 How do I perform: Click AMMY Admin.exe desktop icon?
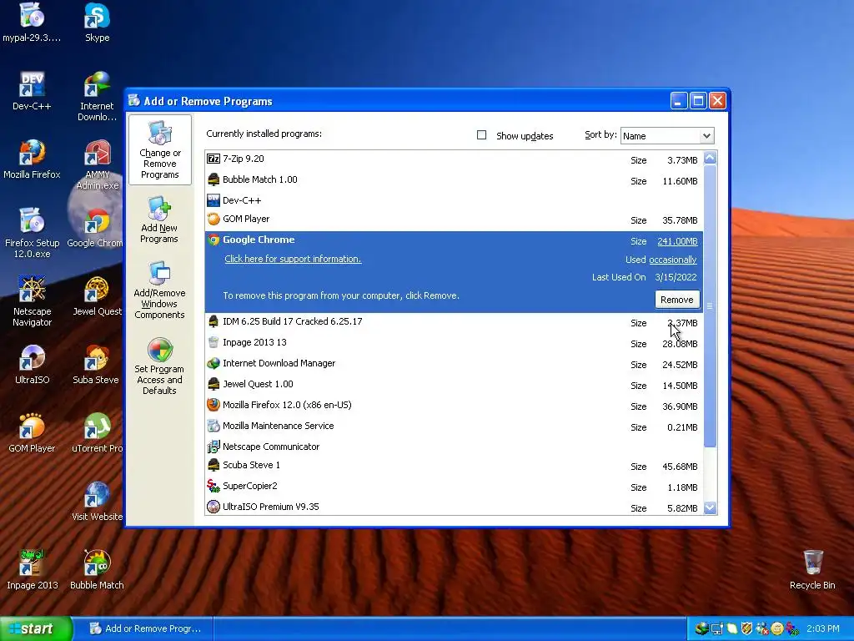[x=97, y=164]
